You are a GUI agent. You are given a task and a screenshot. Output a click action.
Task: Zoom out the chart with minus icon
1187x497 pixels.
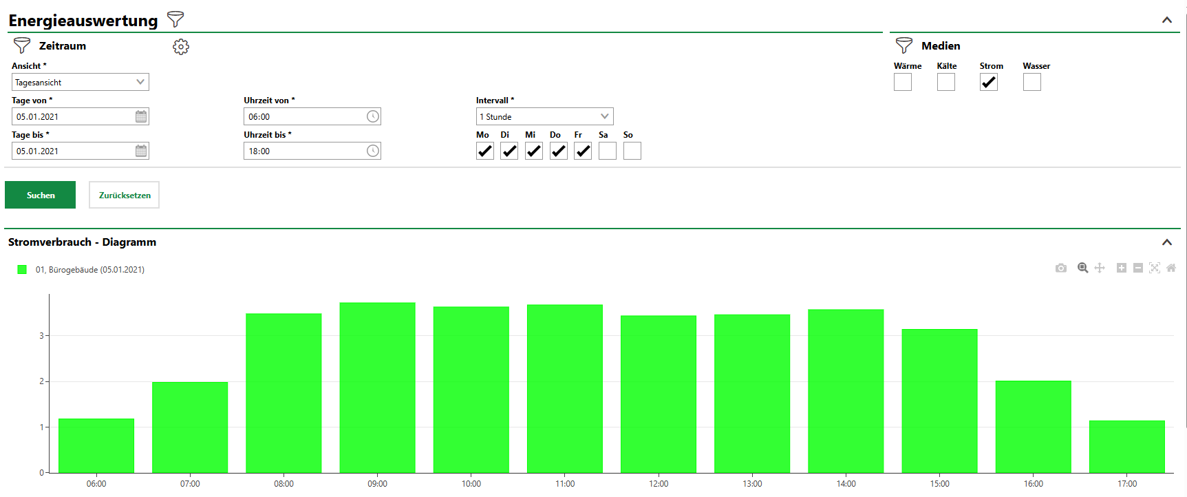point(1138,268)
